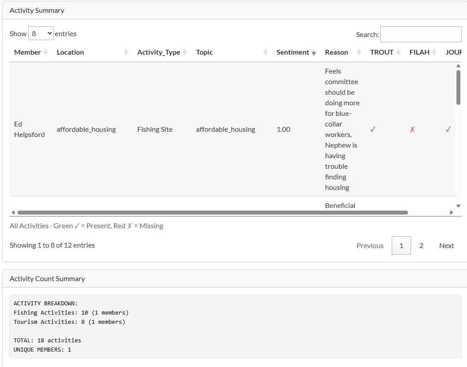Viewport: 467px width, 367px height.
Task: Click sort arrows next to Topic header
Action: [265, 52]
